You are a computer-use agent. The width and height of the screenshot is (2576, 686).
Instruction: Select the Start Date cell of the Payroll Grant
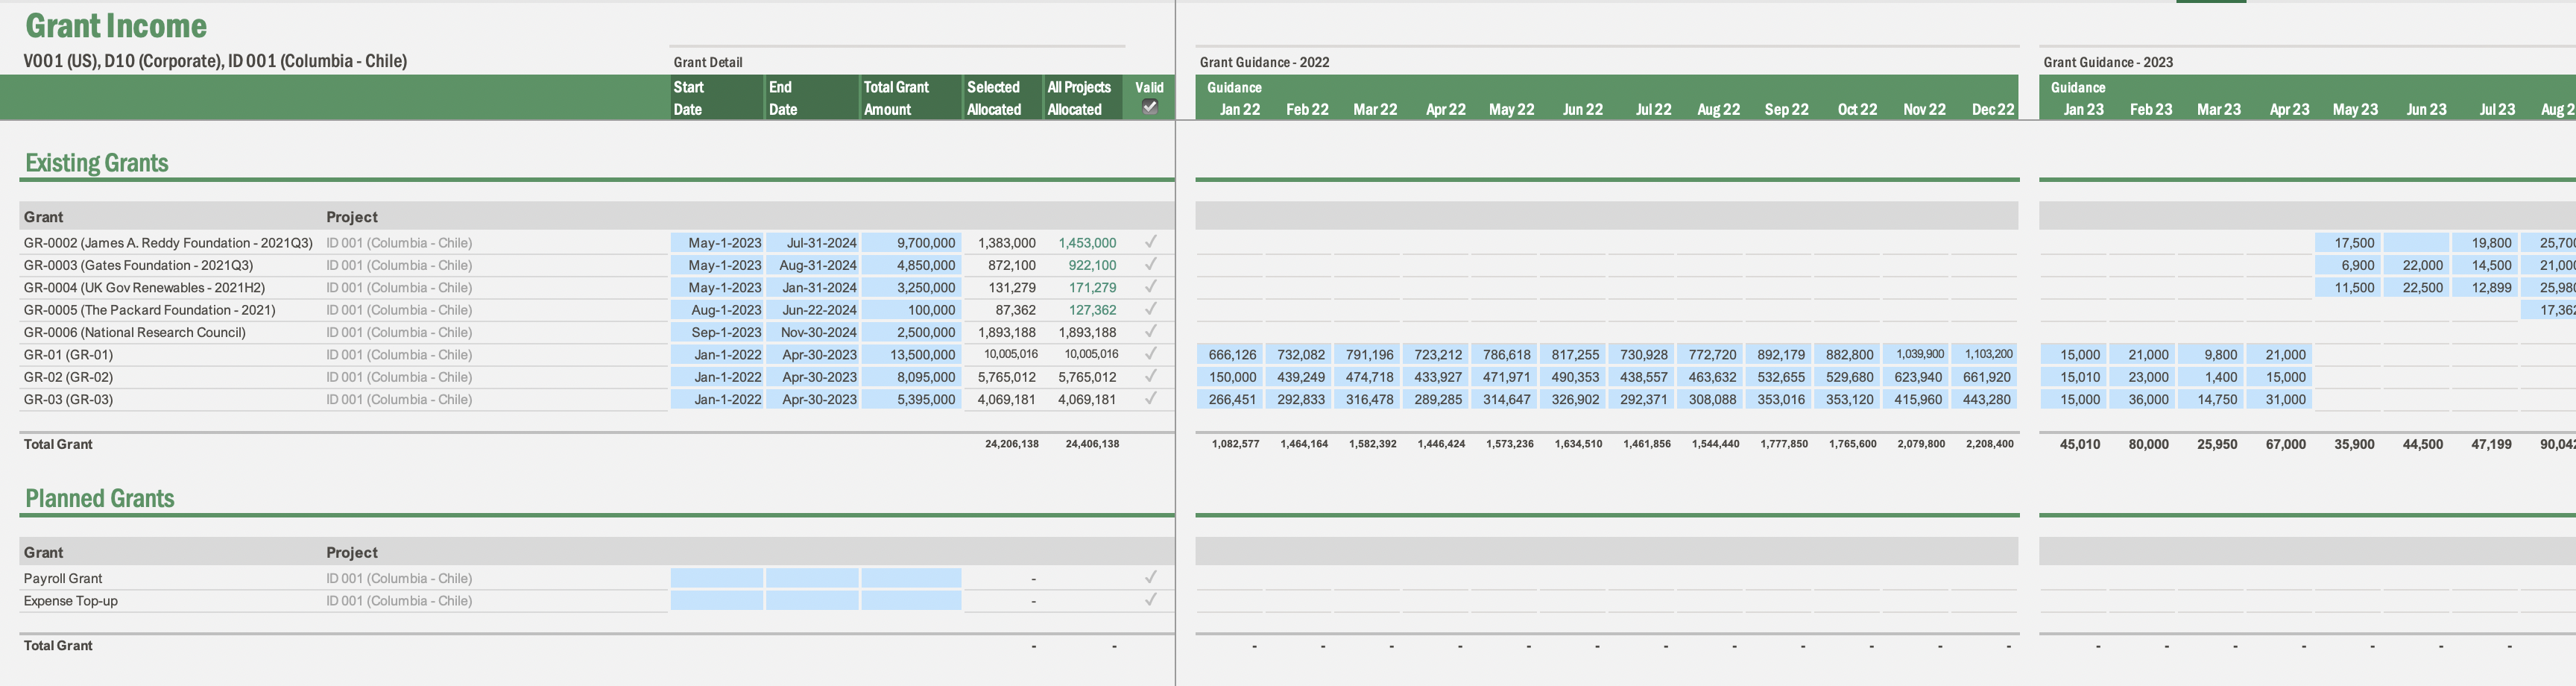tap(716, 577)
